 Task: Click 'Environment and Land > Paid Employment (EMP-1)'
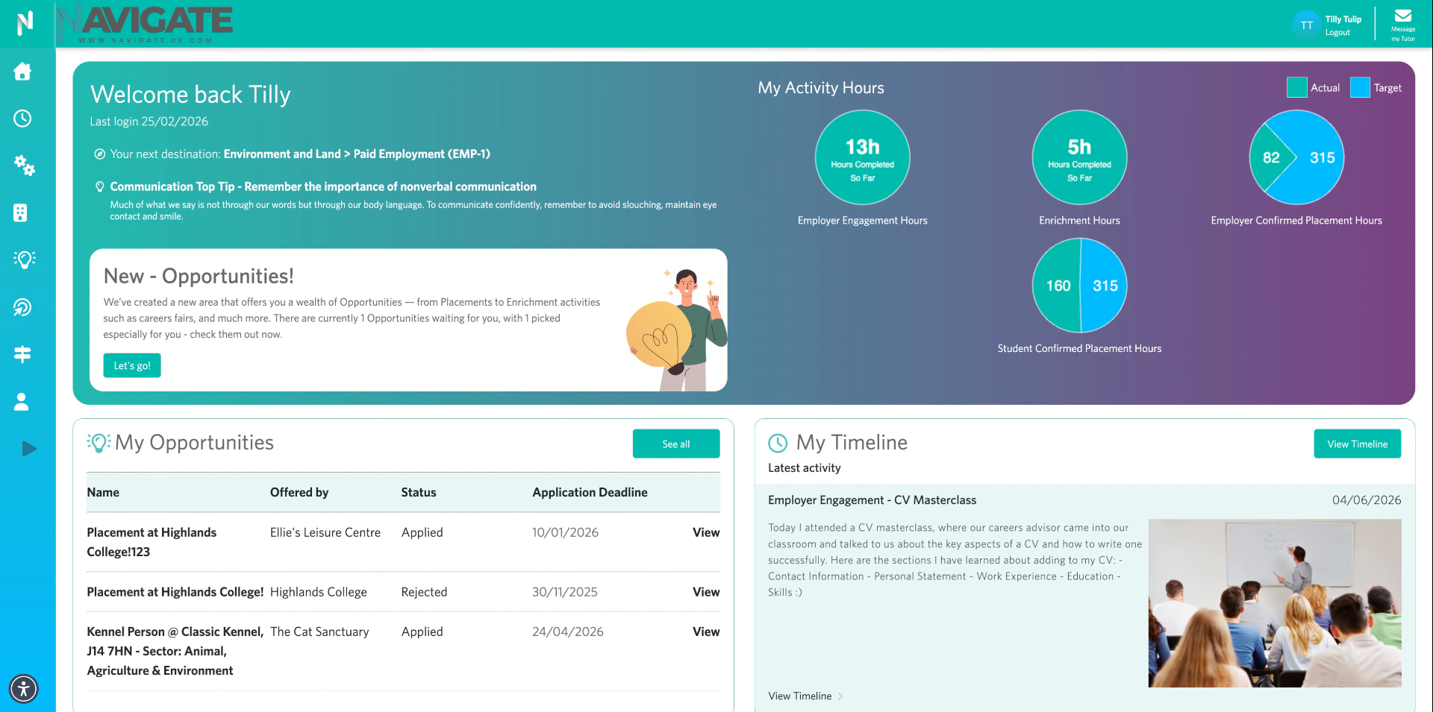(357, 154)
